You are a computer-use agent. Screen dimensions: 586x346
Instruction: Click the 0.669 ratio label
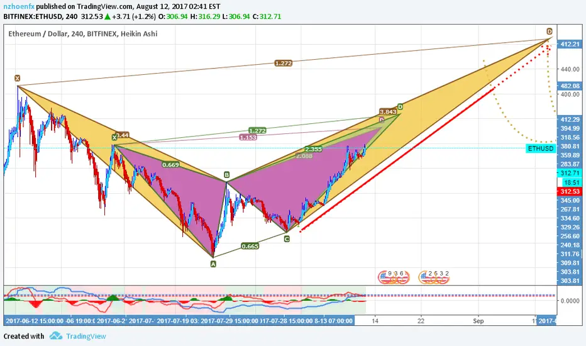pyautogui.click(x=170, y=165)
